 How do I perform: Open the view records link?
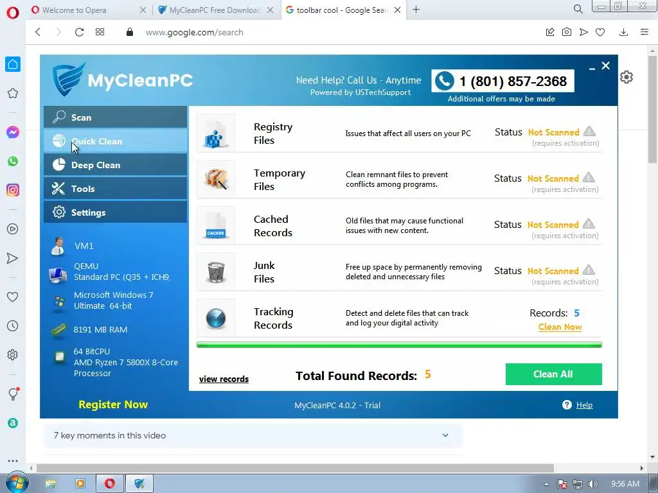tap(224, 379)
